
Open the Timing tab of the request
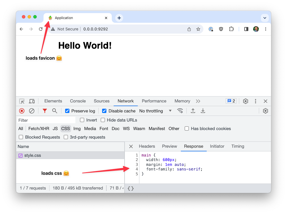tap(238, 146)
